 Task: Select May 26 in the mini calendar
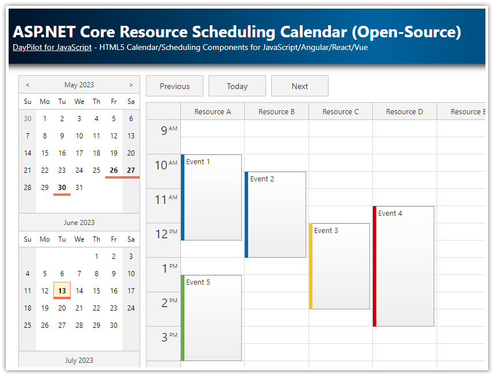tap(114, 170)
